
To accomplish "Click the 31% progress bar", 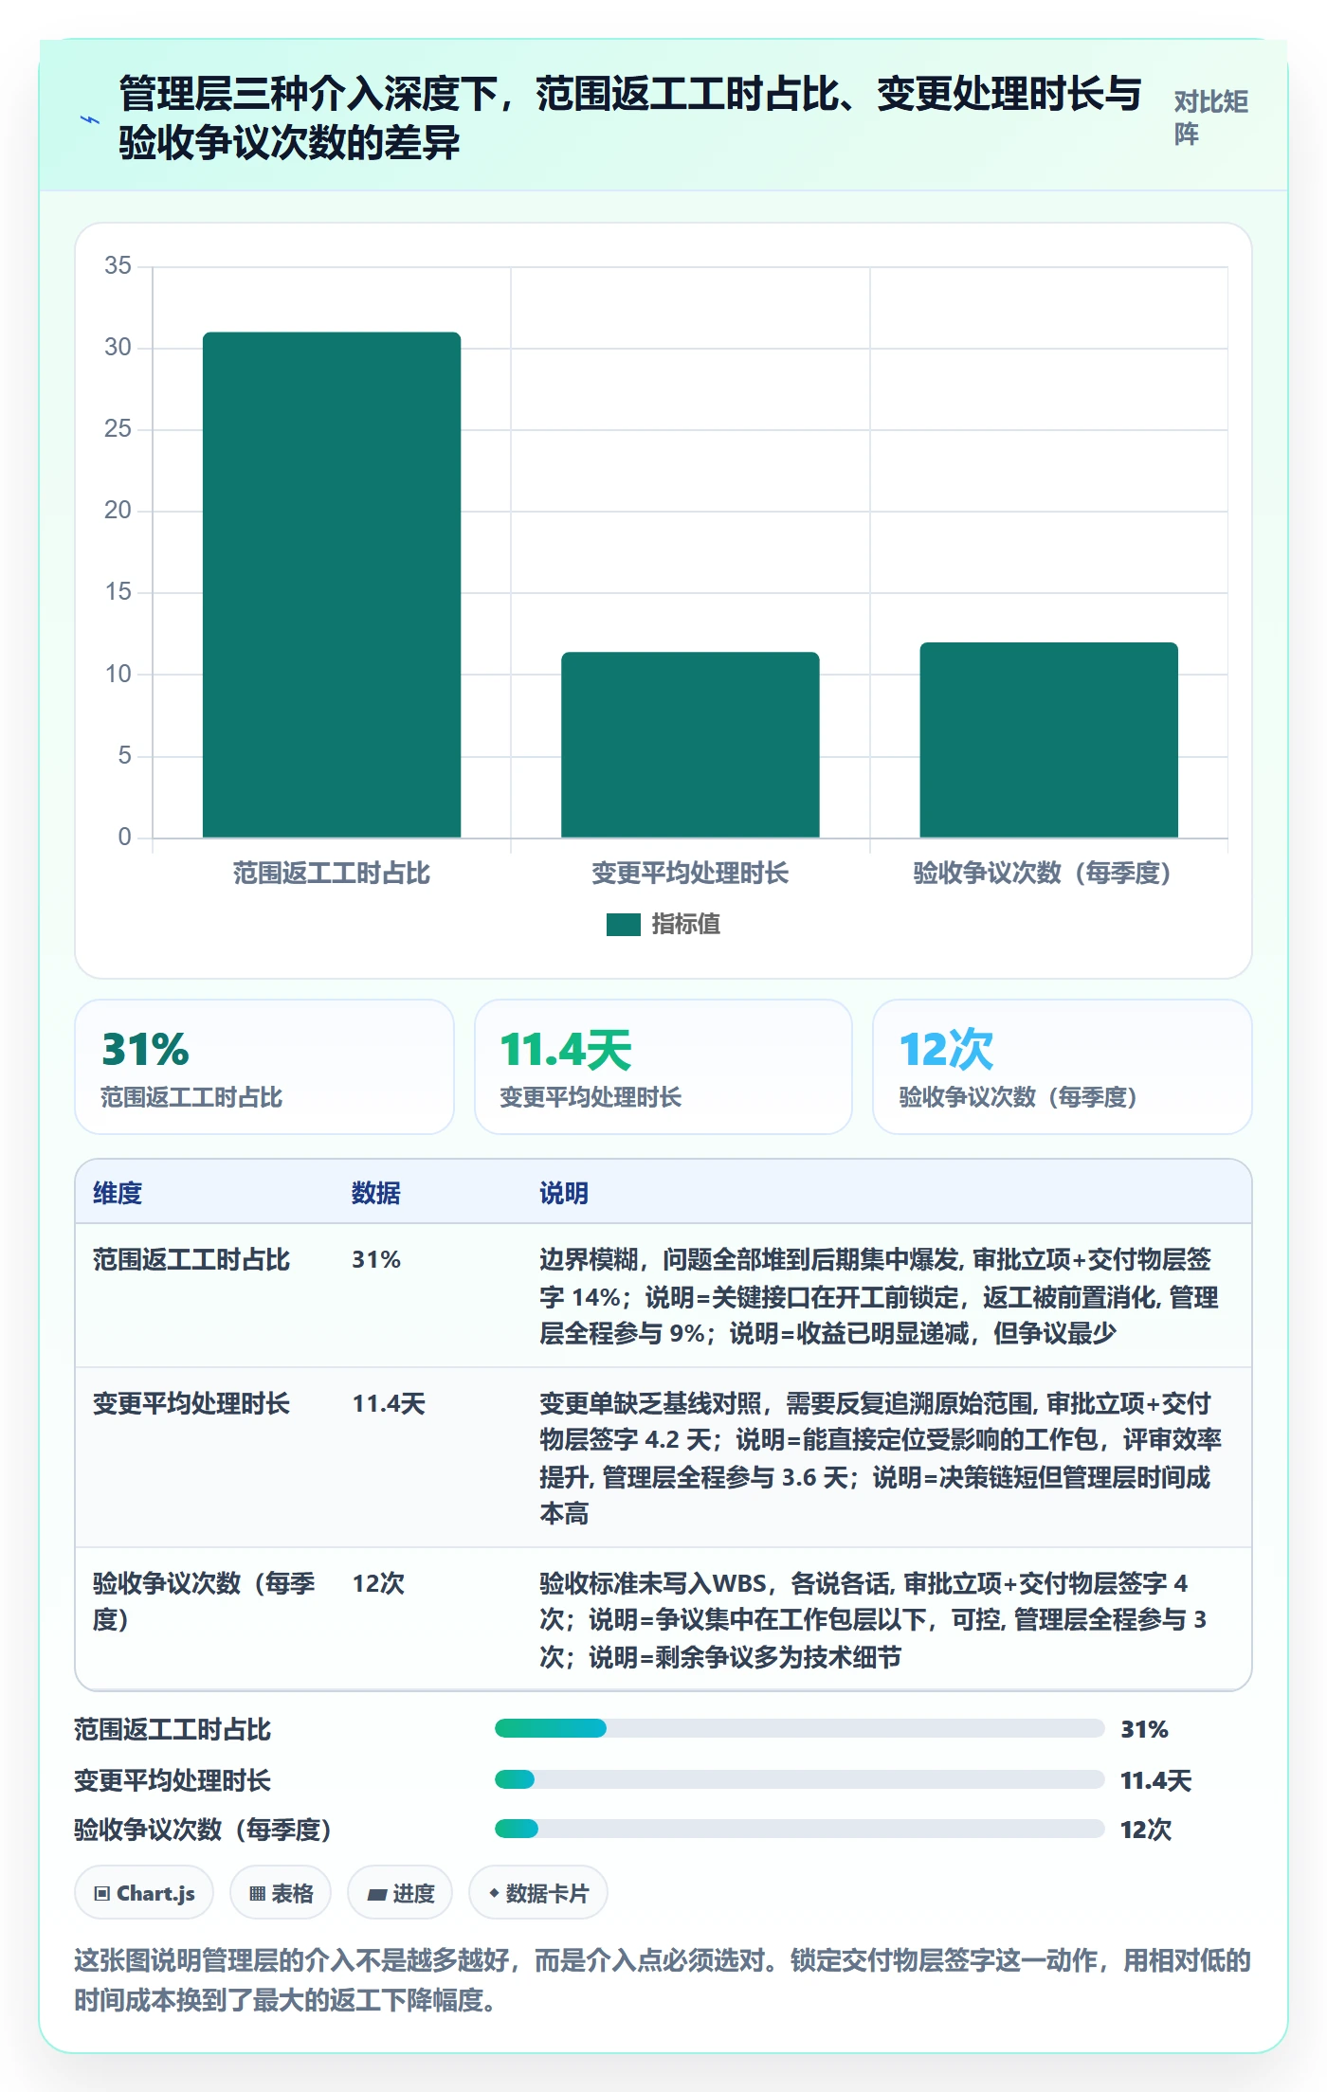I will coord(800,1728).
